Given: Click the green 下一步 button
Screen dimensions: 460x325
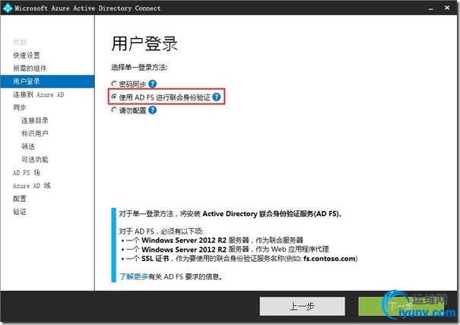Looking at the screenshot, I should 401,306.
